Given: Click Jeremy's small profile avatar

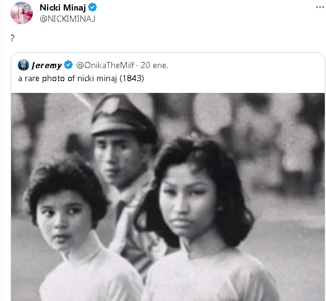Looking at the screenshot, I should 24,65.
